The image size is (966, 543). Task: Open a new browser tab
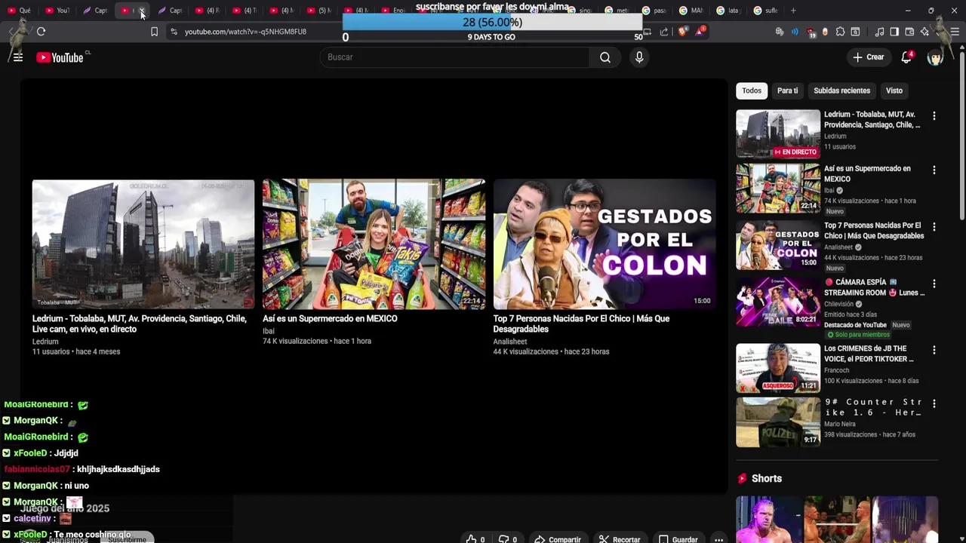[793, 11]
